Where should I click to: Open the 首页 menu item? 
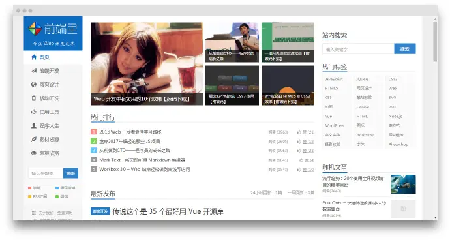click(x=53, y=57)
